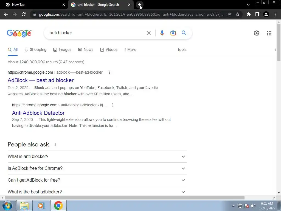Open three-dot menu beside anti-adblock-detector URL

click(x=113, y=105)
